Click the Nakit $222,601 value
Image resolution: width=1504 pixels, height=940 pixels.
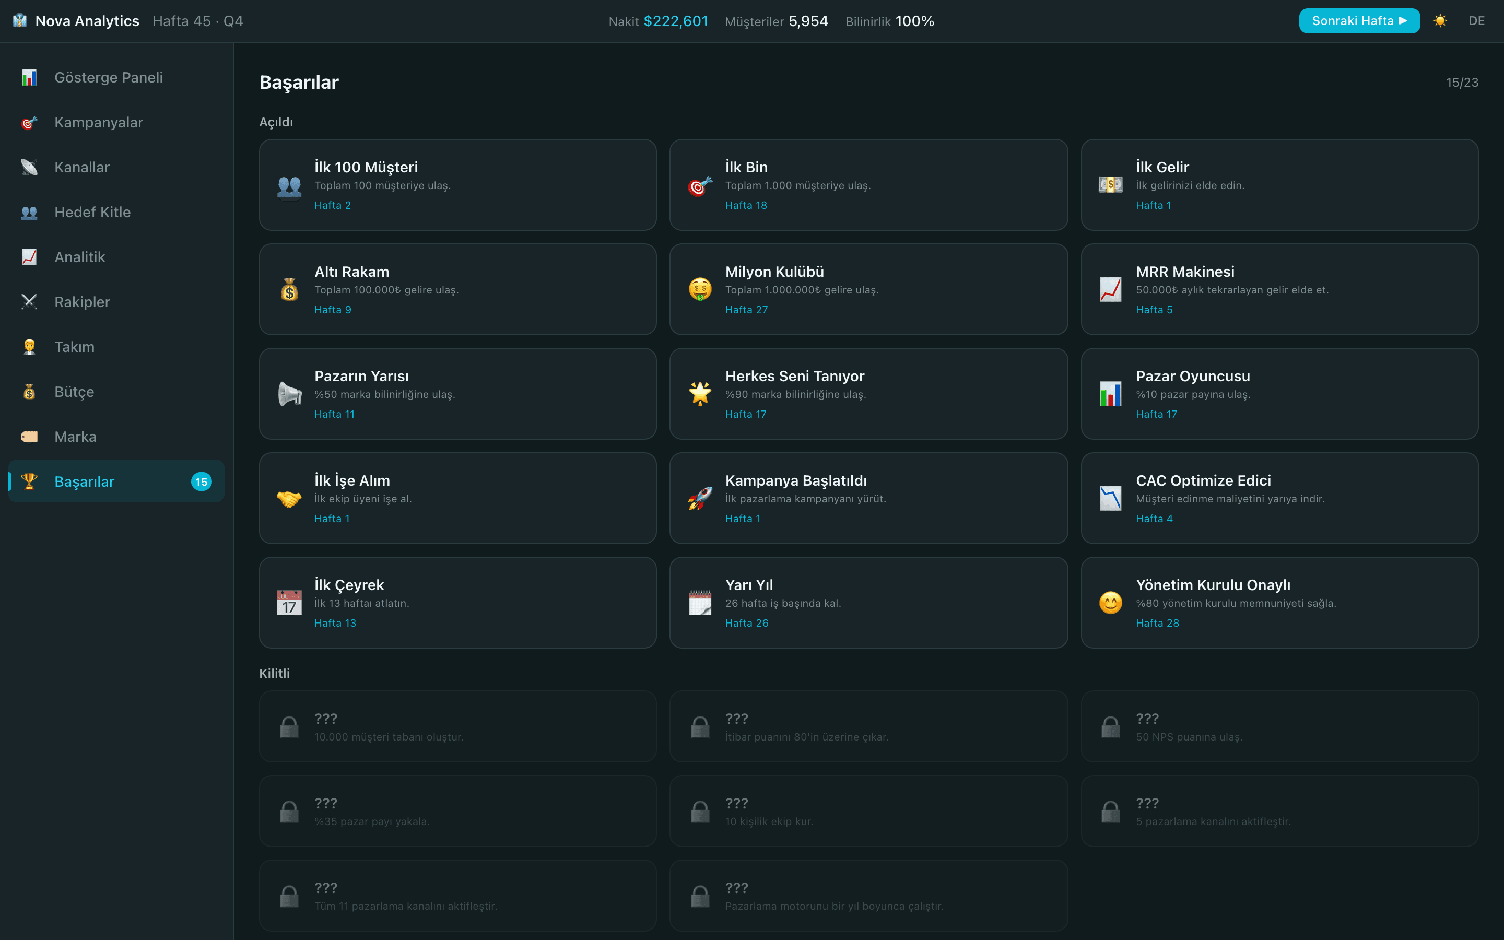[x=676, y=21]
